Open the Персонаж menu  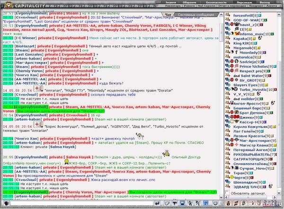244,2
